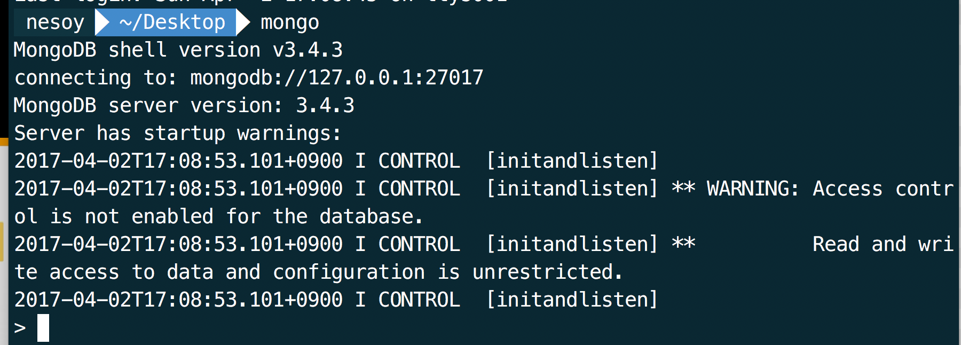The image size is (961, 345).
Task: Click the Access contr text in the warning line
Action: (883, 189)
